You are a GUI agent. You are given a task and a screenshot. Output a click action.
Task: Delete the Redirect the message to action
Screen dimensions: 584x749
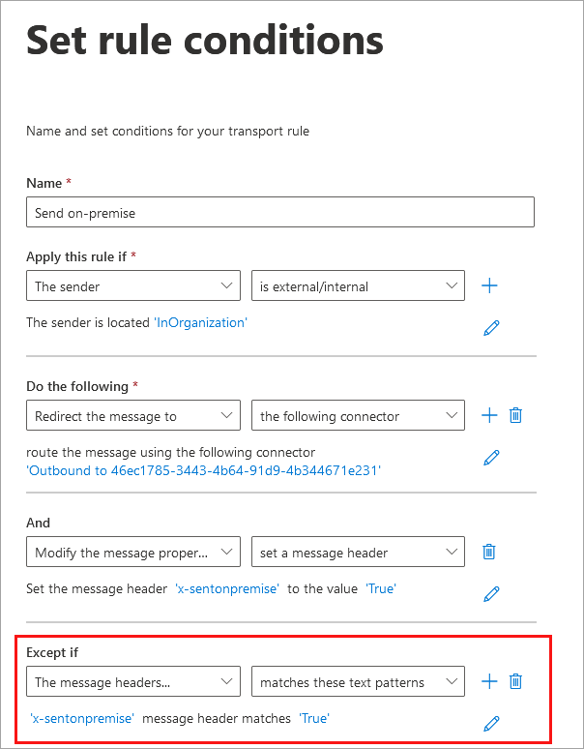pos(516,415)
